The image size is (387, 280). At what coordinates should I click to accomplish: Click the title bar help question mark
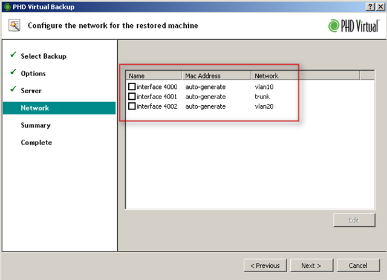click(368, 5)
